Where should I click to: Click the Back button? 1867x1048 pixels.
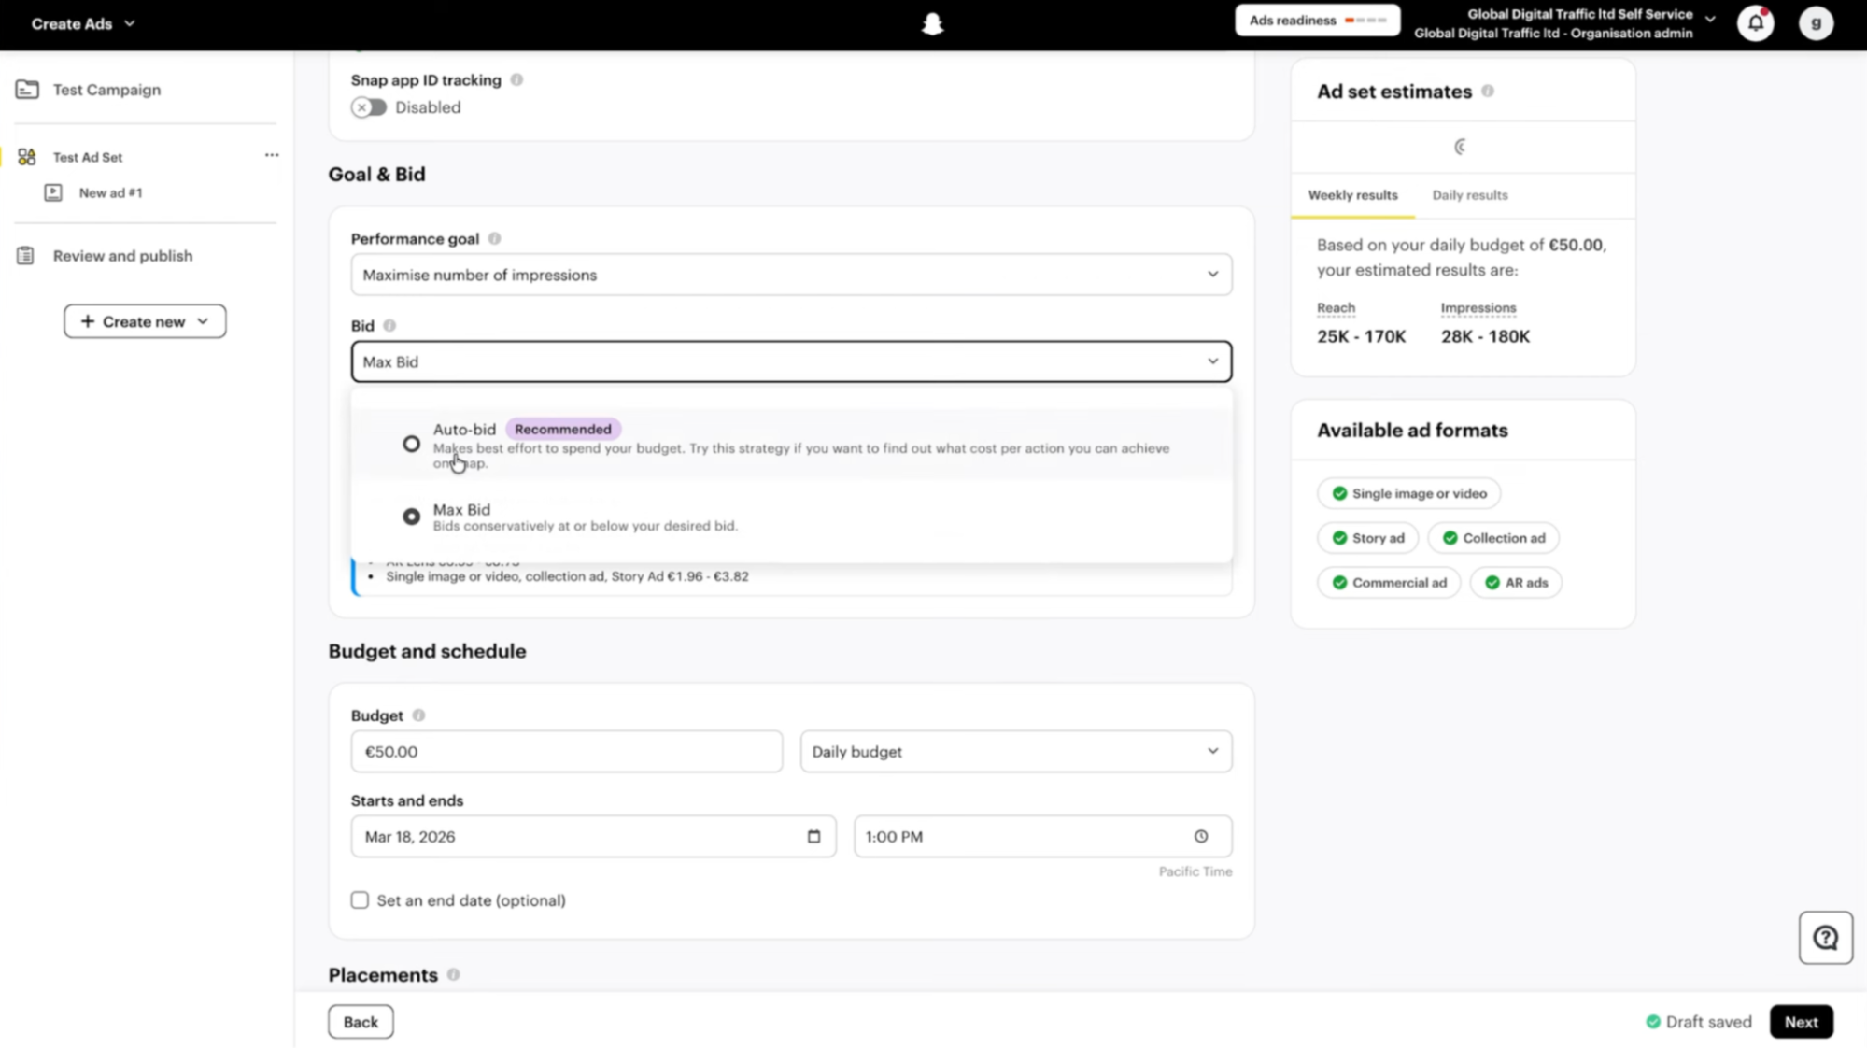click(361, 1022)
